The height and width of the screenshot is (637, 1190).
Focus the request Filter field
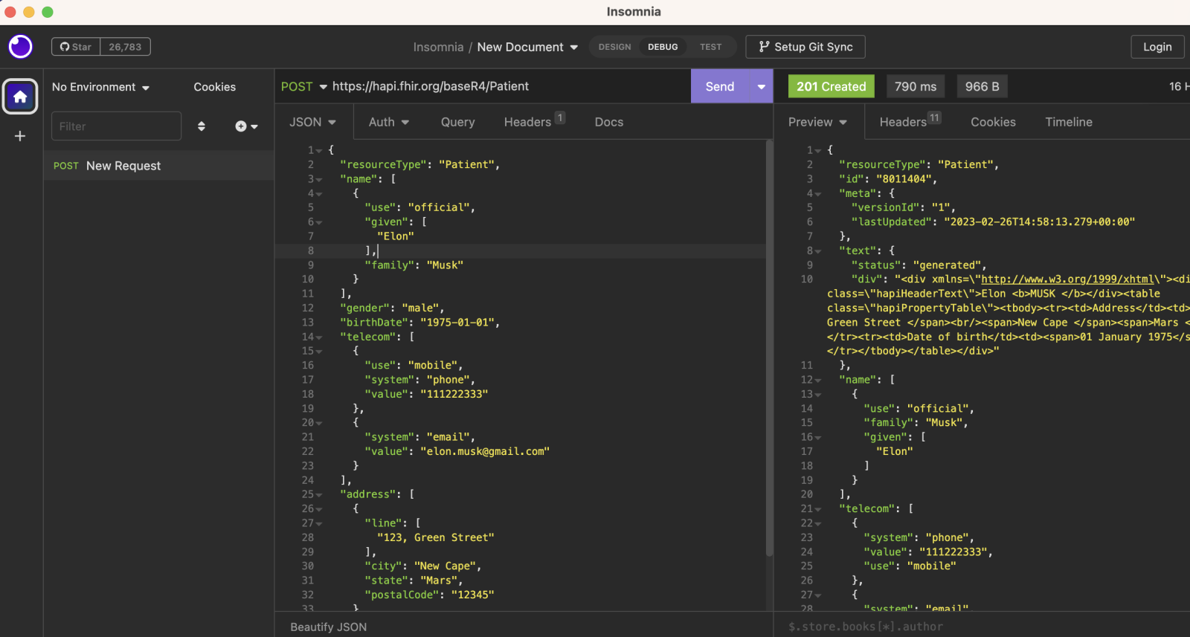pos(116,126)
